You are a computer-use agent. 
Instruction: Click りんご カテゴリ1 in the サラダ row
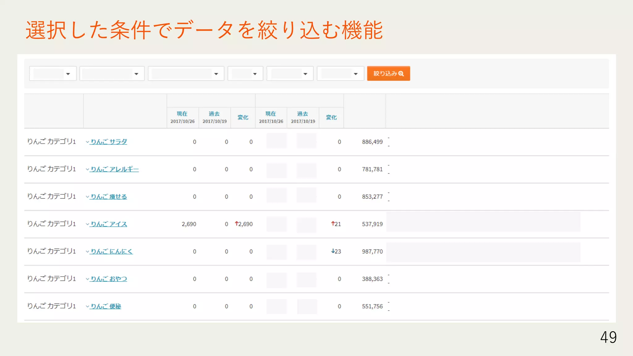[52, 142]
